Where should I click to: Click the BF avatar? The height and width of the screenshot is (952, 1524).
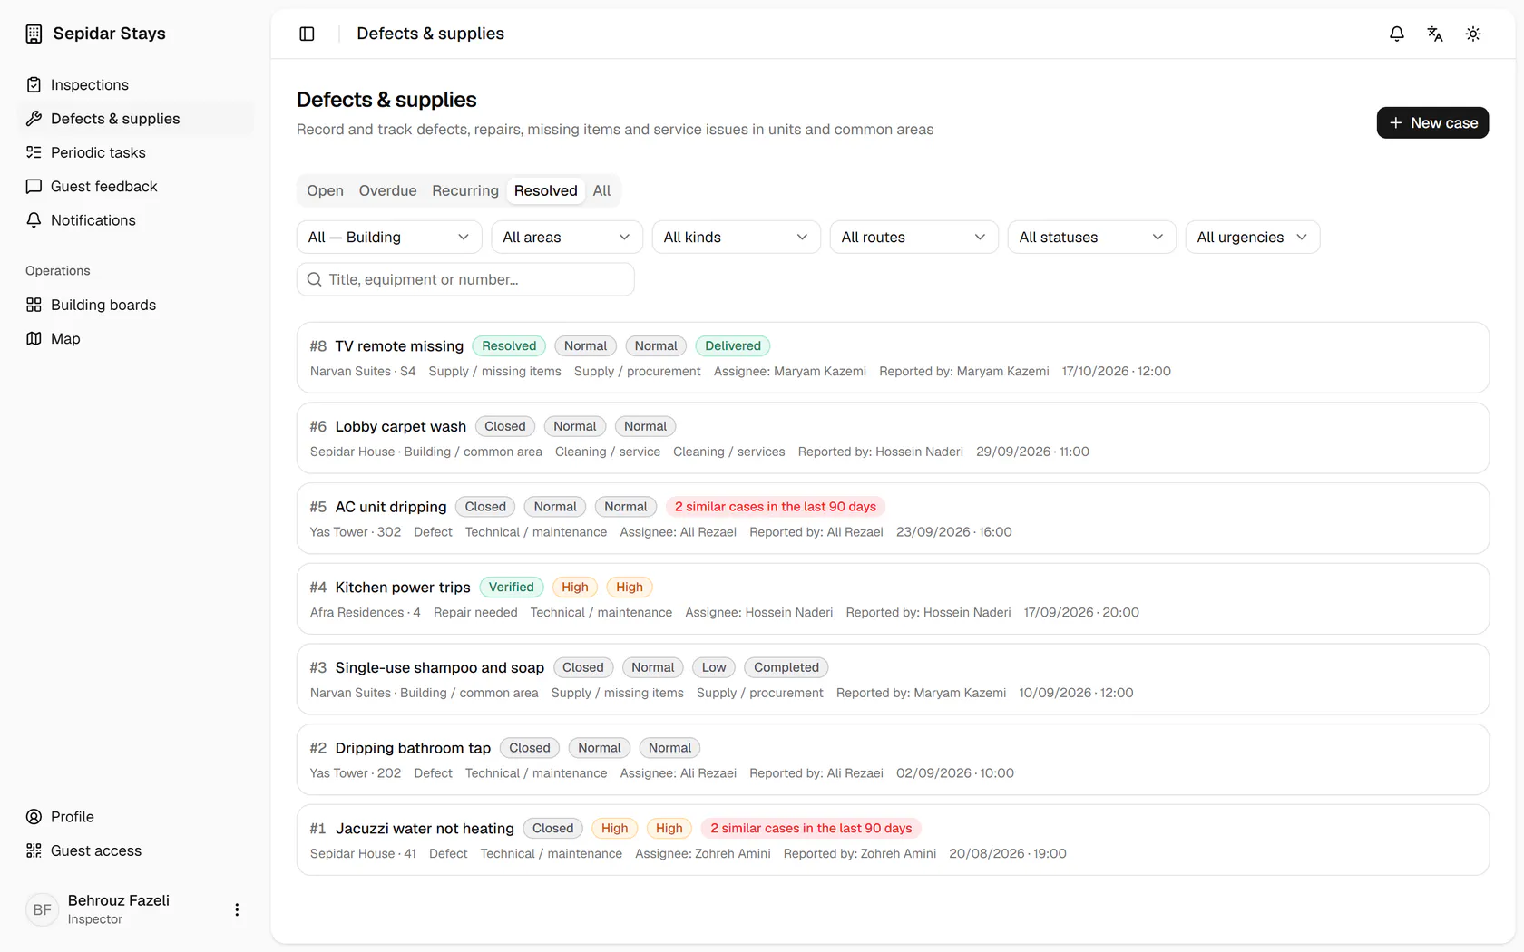coord(42,909)
